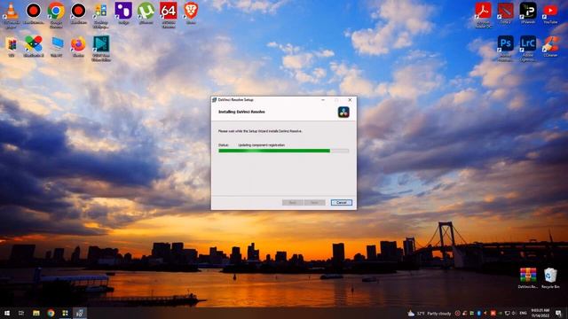This screenshot has width=568, height=319.
Task: Click the 'Installing DaVinci Resolve' heading
Action: pyautogui.click(x=241, y=113)
